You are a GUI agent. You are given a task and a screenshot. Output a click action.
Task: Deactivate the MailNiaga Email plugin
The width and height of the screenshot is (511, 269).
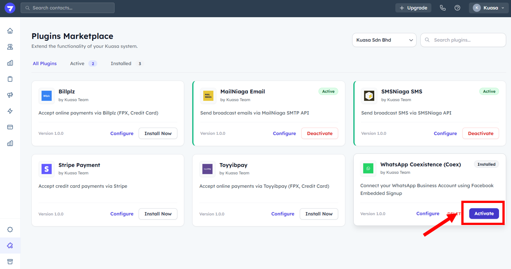point(319,133)
